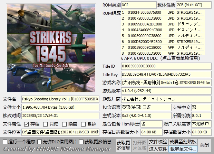Click into the Title Key field
The width and height of the screenshot is (214, 154).
coord(166,74)
